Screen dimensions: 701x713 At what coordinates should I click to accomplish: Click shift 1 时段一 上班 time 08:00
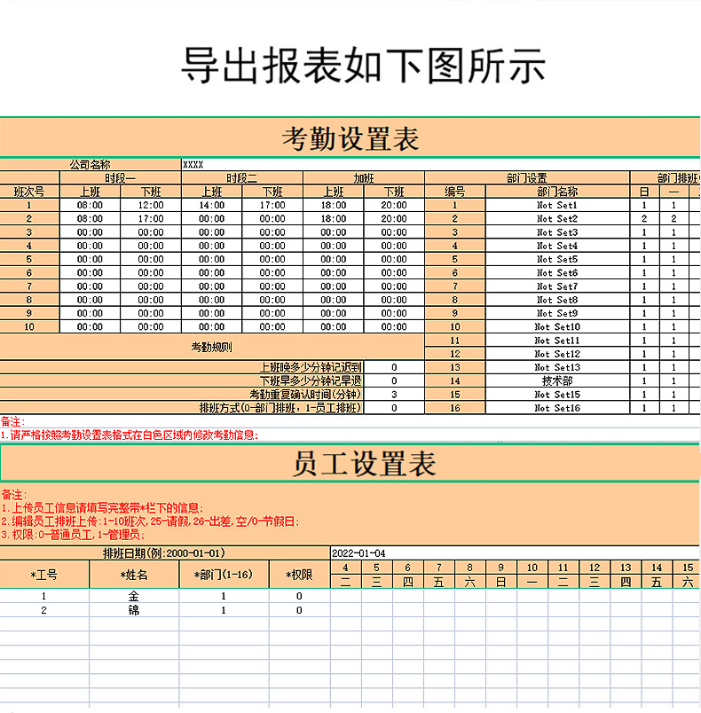(x=90, y=206)
